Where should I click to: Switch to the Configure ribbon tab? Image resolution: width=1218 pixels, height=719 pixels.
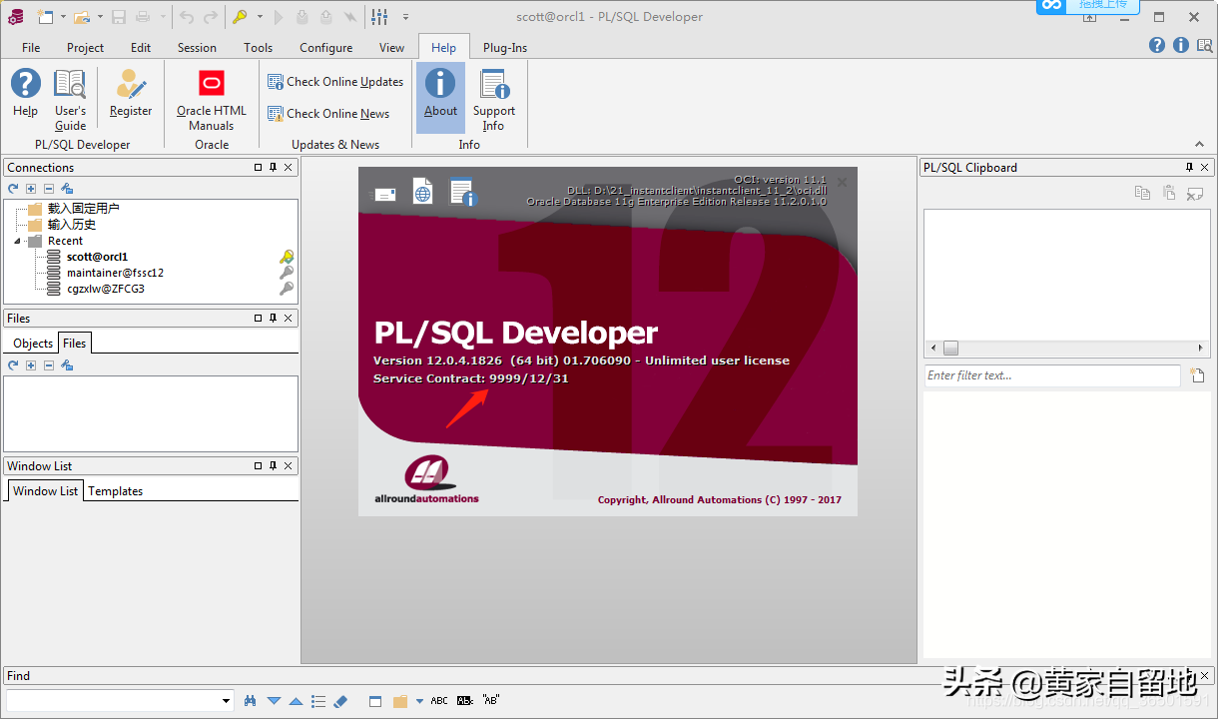pyautogui.click(x=325, y=47)
